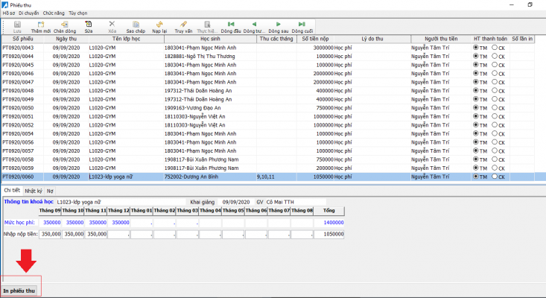This screenshot has width=546, height=298.
Task: Open the Hồ sơ menu
Action: click(x=9, y=13)
